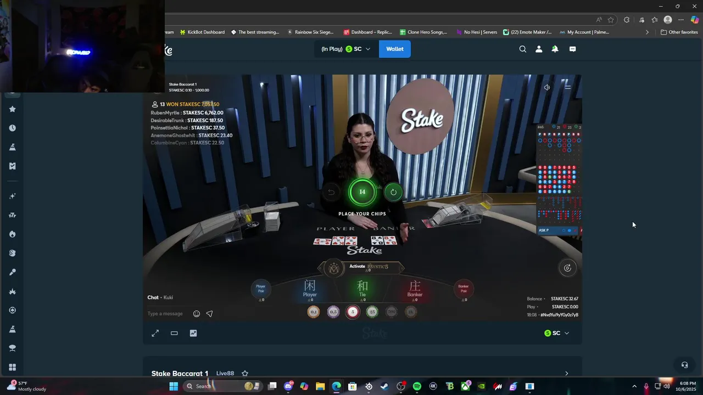Mute the game sound speaker icon
Image resolution: width=703 pixels, height=395 pixels.
tap(547, 87)
